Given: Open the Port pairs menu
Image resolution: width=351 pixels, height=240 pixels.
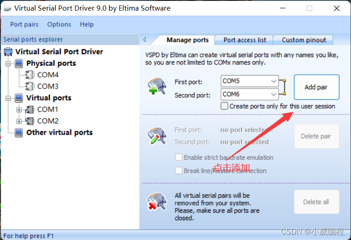Looking at the screenshot, I should click(x=24, y=24).
